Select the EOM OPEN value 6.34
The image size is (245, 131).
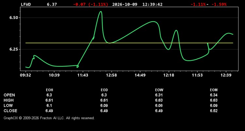click(x=214, y=95)
